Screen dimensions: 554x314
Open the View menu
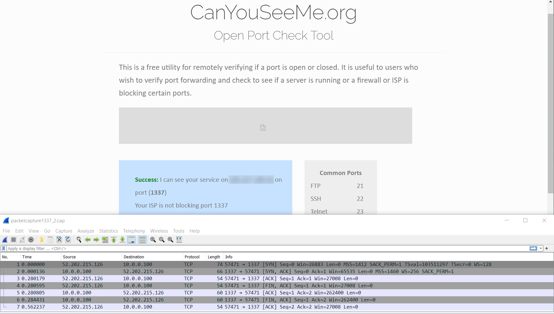[x=34, y=231]
